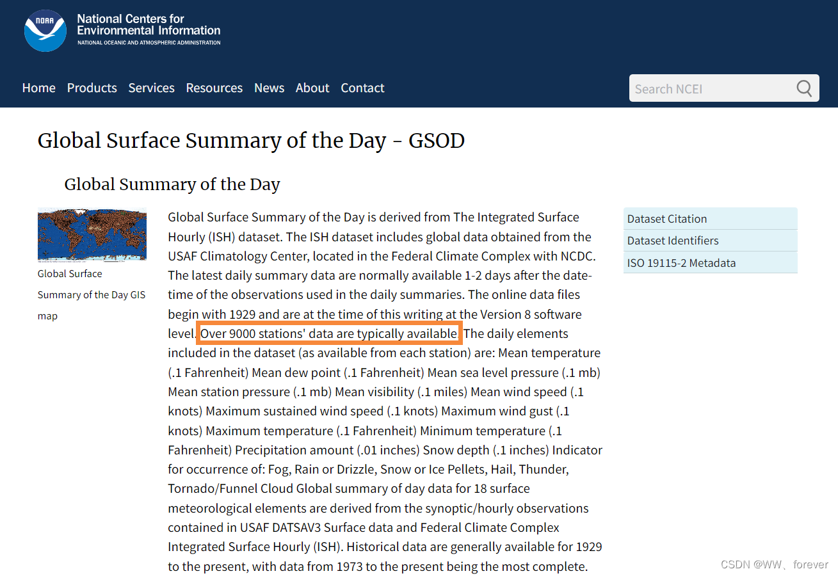Screen dimensions: 838x576
Task: Open the Contact page link
Action: 363,88
